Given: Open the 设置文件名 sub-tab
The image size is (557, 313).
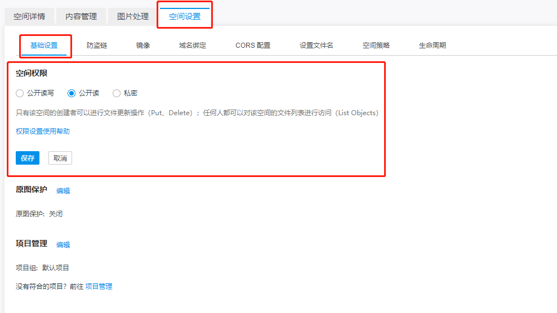Looking at the screenshot, I should (316, 46).
